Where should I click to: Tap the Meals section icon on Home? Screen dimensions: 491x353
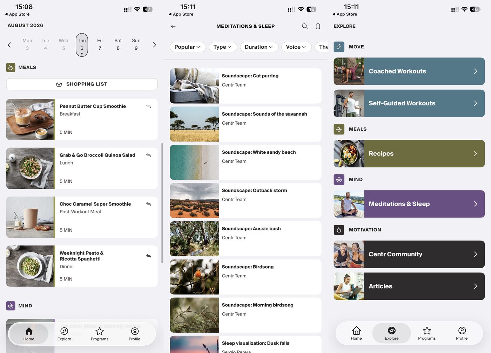(x=11, y=68)
